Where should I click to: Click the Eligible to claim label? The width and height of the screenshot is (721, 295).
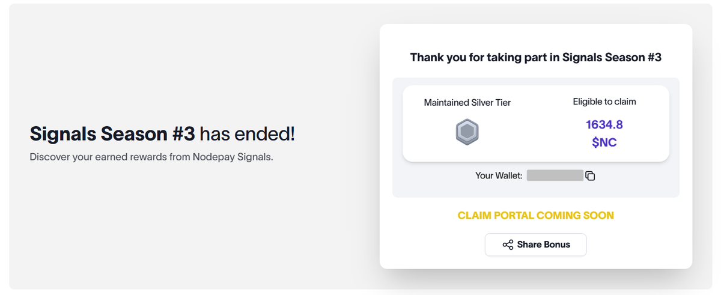point(604,102)
